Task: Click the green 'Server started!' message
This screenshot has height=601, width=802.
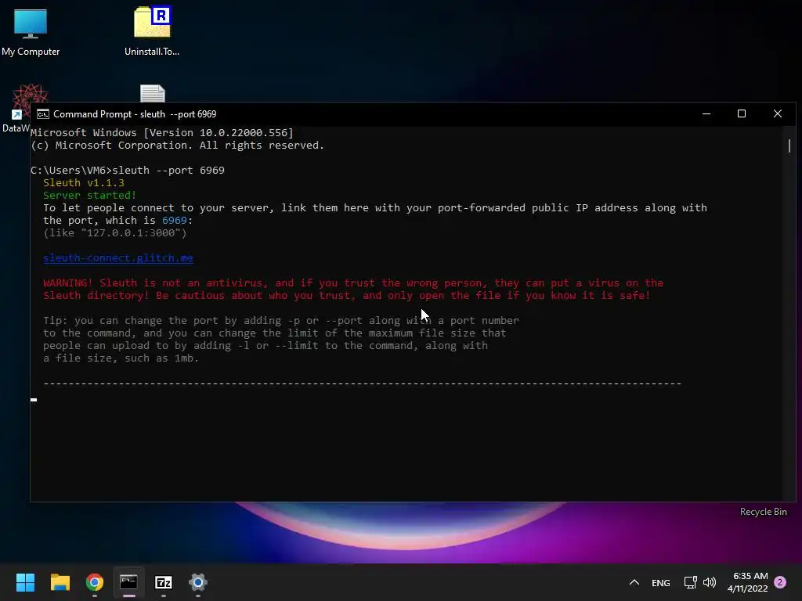Action: [x=89, y=195]
